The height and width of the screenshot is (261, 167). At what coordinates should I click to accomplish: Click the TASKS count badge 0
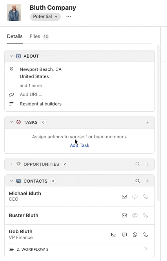pos(43,122)
